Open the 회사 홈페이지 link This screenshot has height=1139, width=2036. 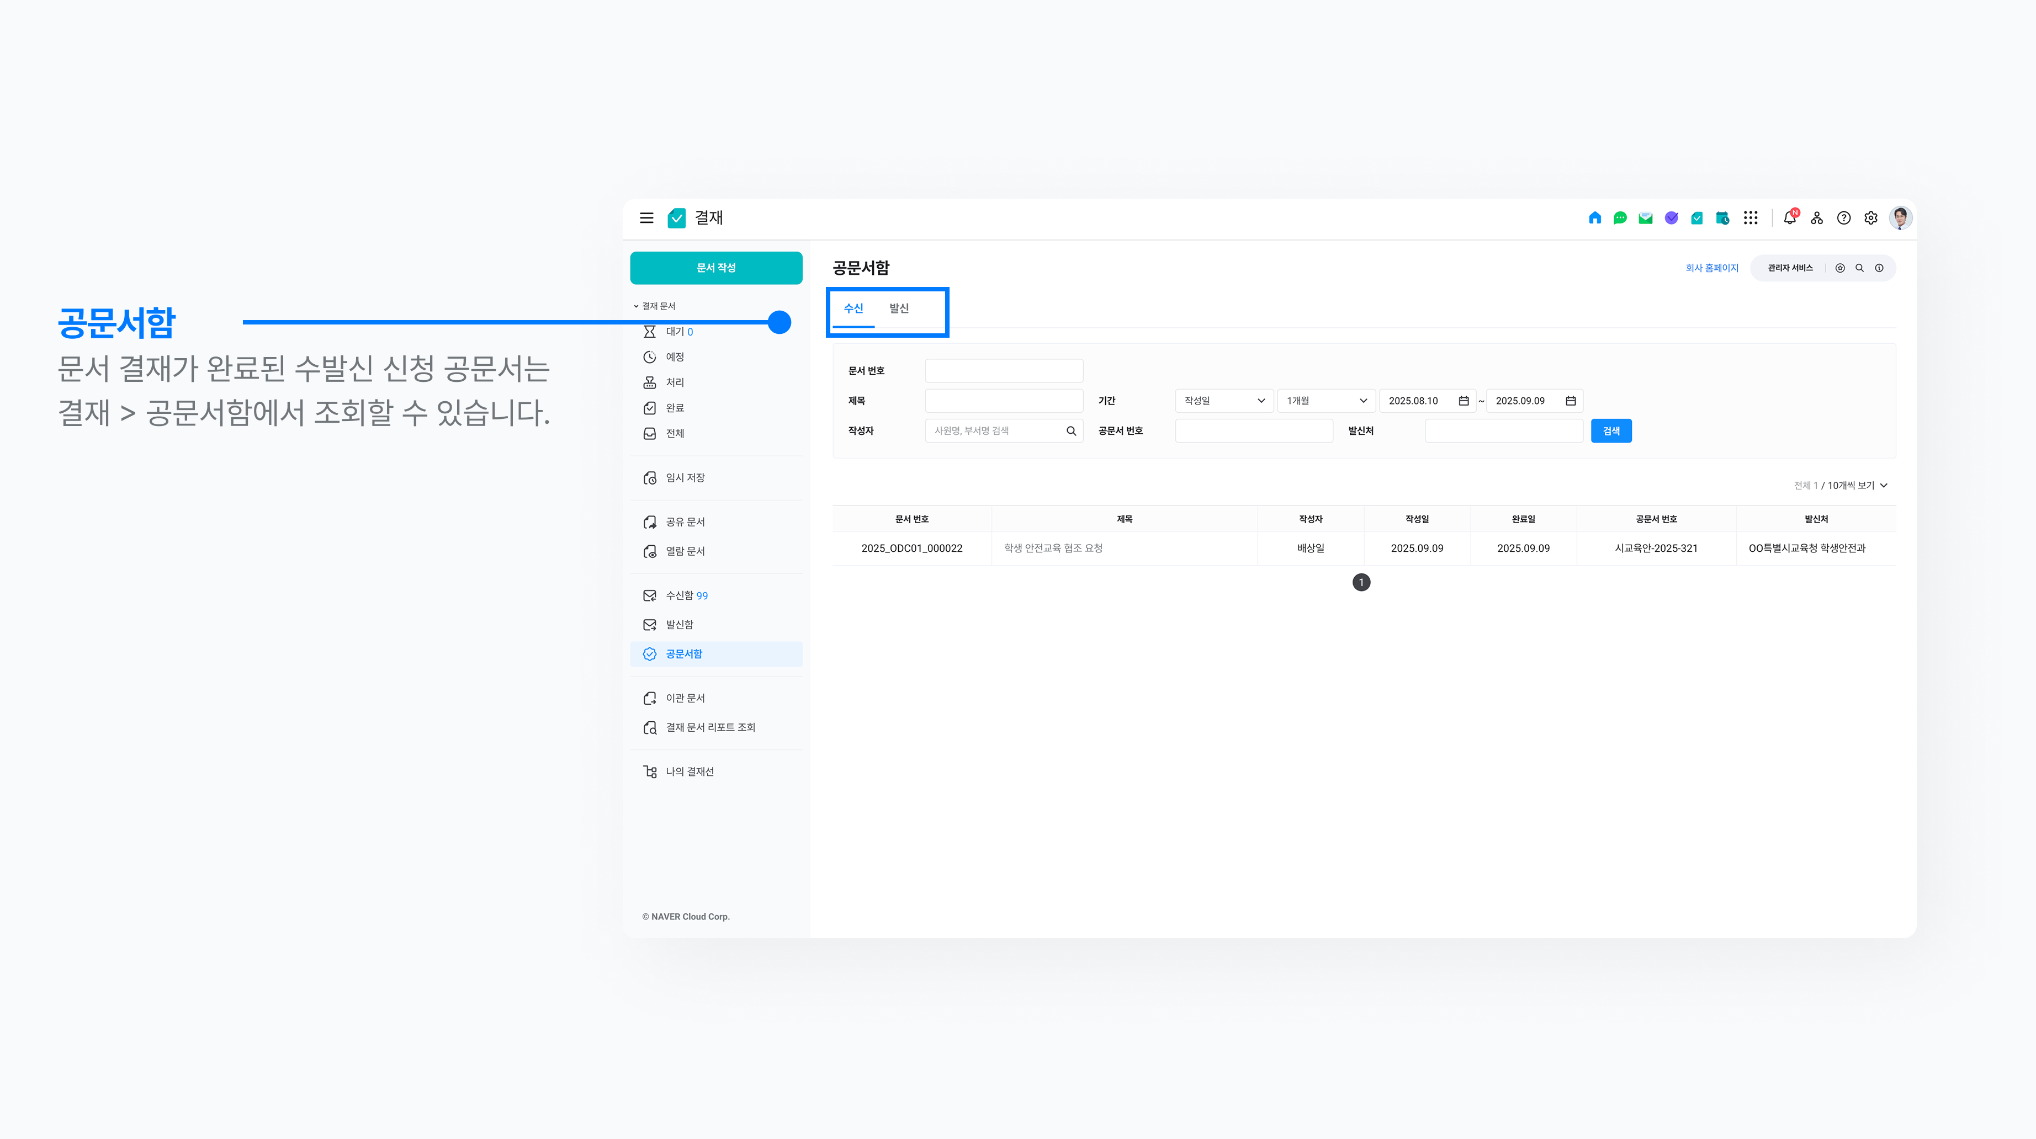1711,268
